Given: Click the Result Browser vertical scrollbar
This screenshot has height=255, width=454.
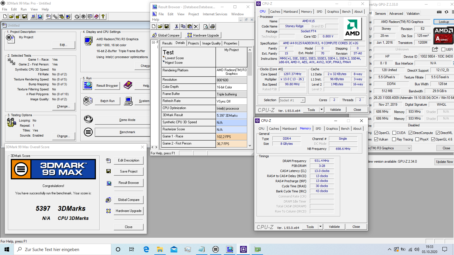Looking at the screenshot, I should coord(250,98).
